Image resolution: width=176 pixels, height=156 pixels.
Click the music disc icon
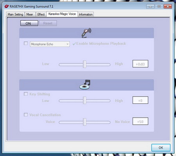tap(85, 85)
